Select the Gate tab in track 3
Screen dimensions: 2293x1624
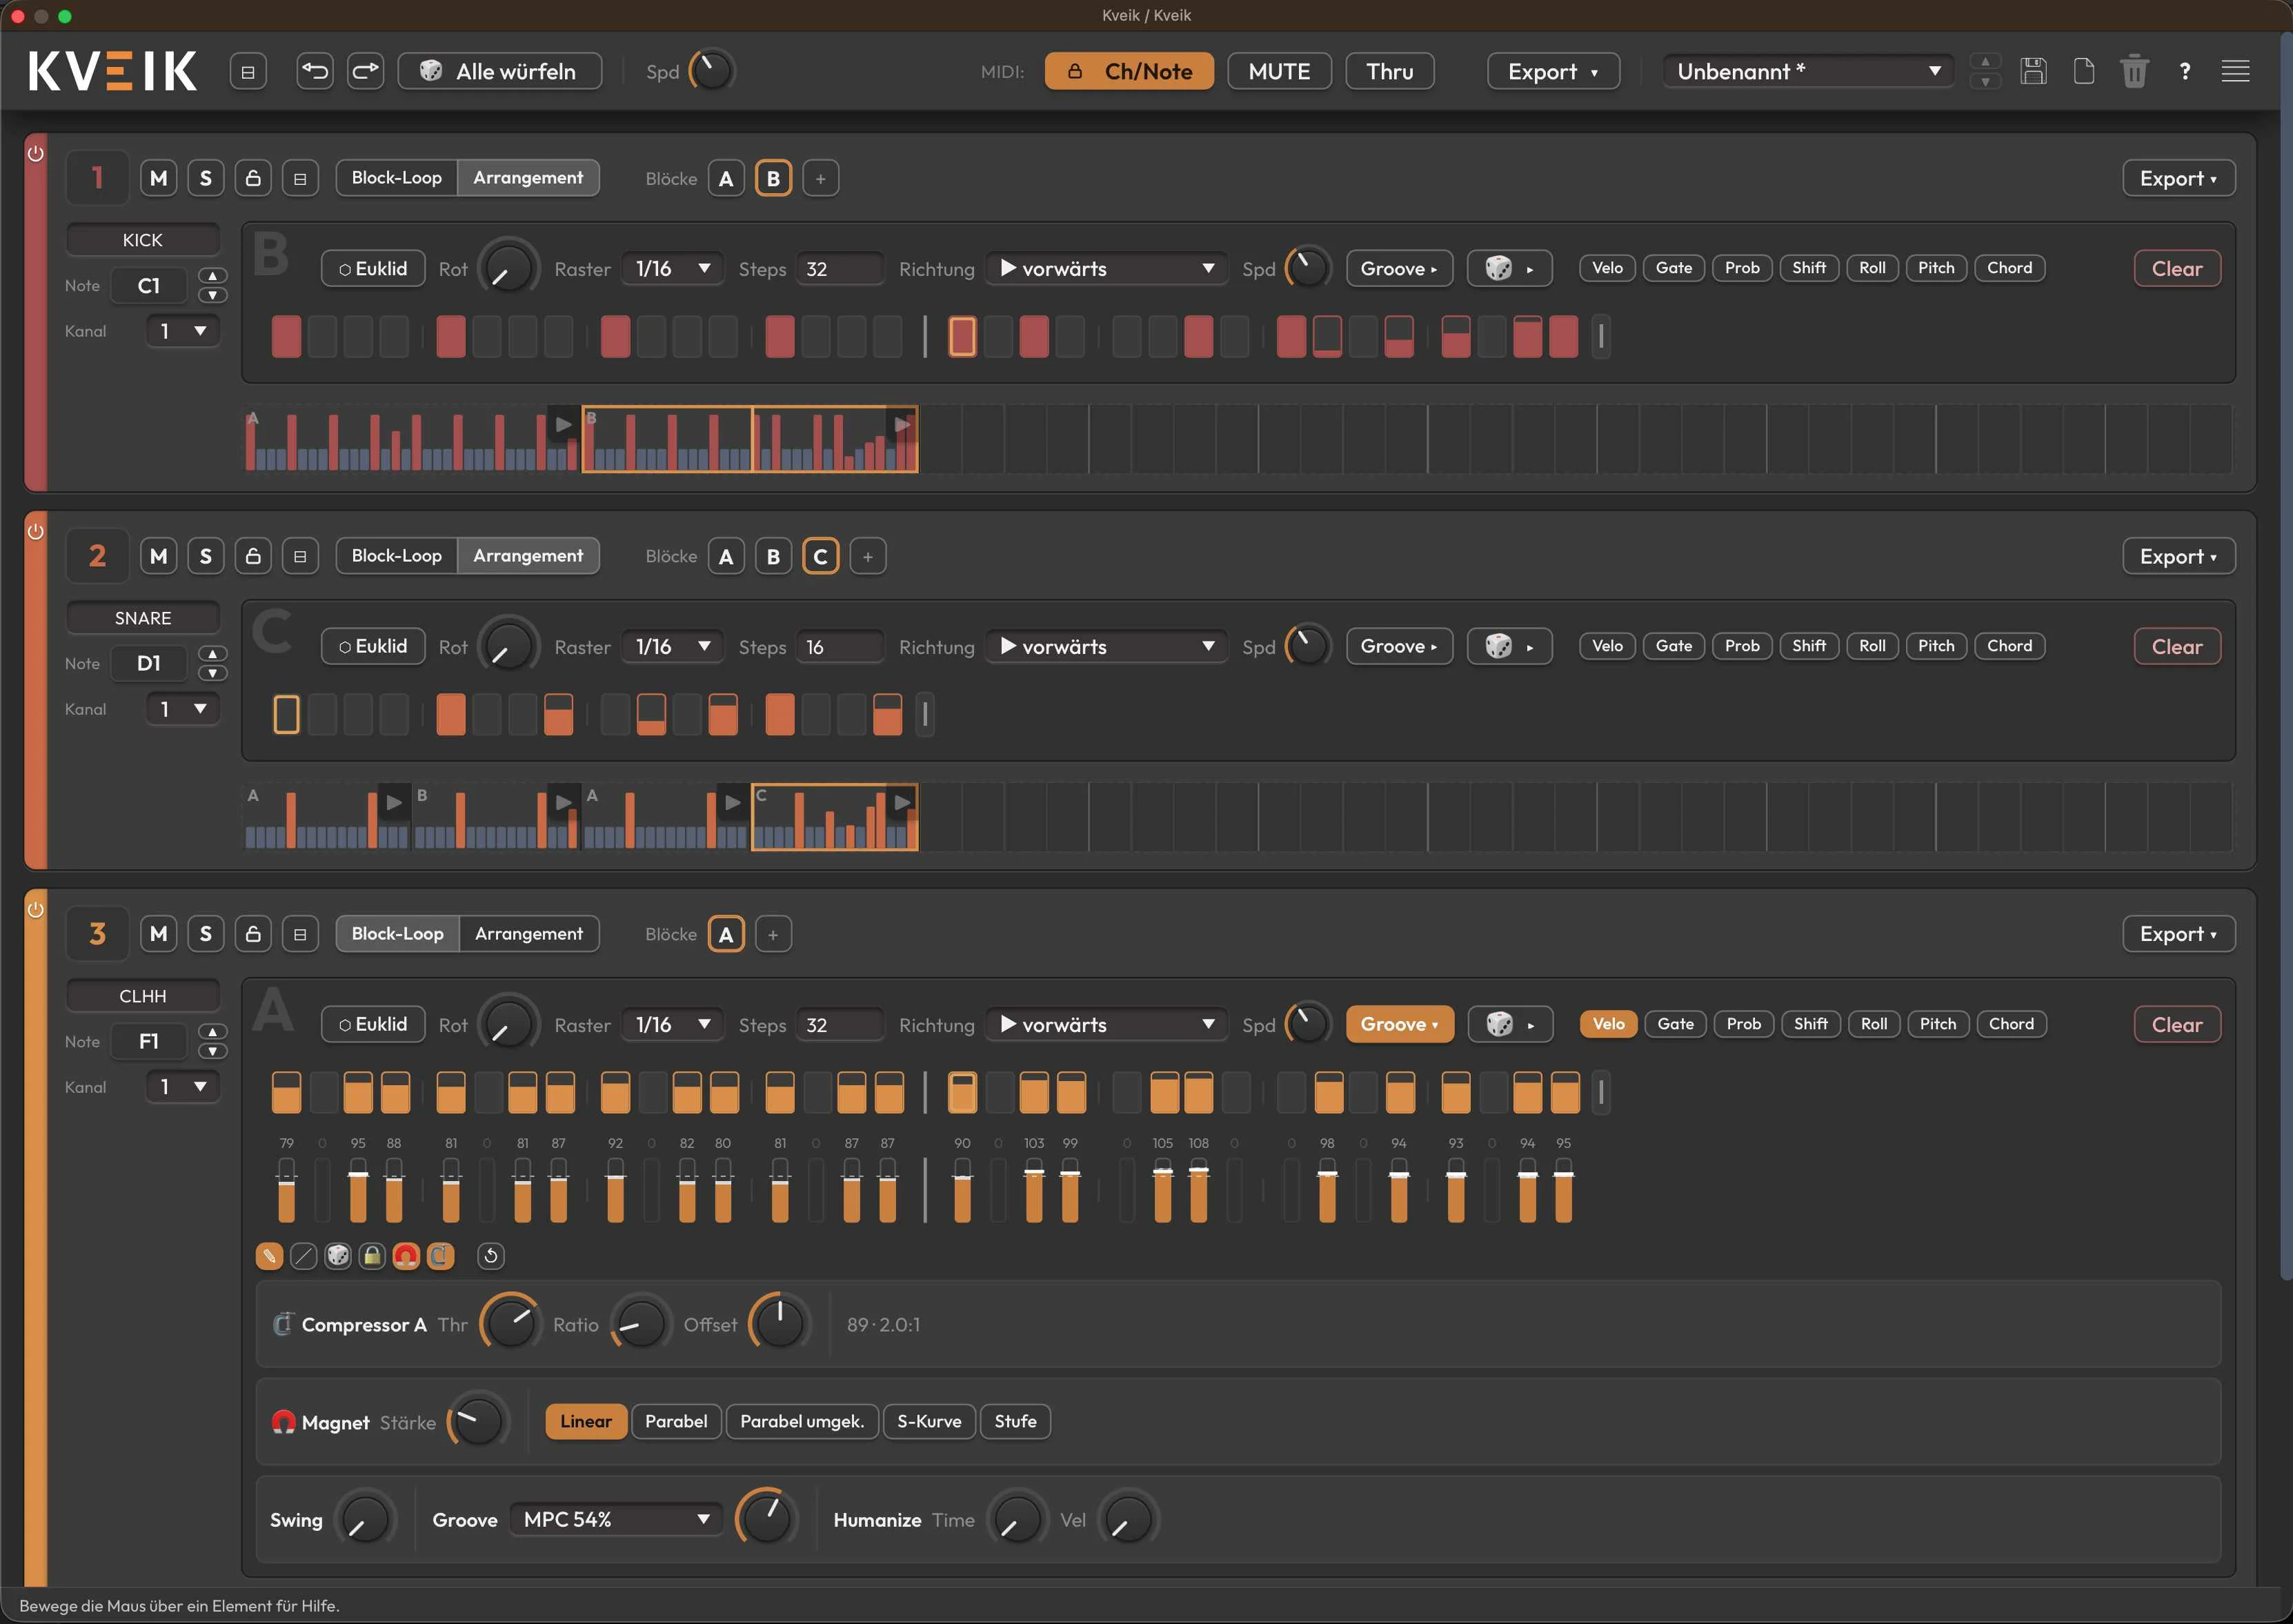(1675, 1024)
